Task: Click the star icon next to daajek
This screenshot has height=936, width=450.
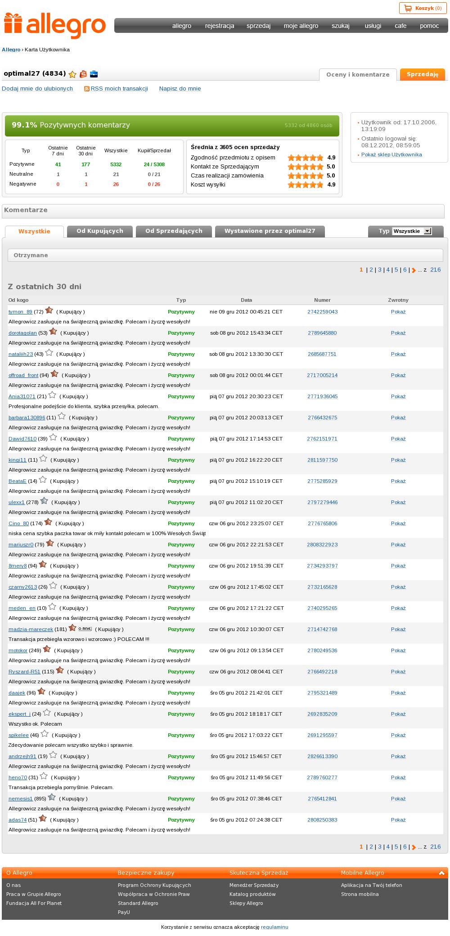Action: coord(42,691)
